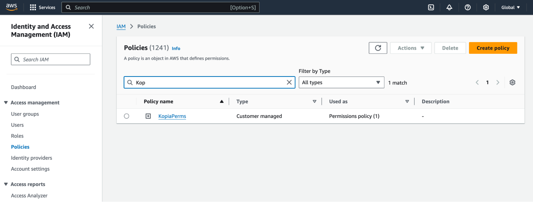Viewport: 533px width, 202px height.
Task: Go to Users
Action: (17, 125)
